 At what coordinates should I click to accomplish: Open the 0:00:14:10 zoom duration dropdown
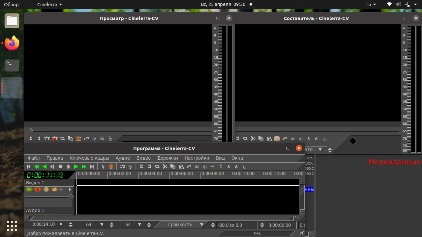[61, 224]
